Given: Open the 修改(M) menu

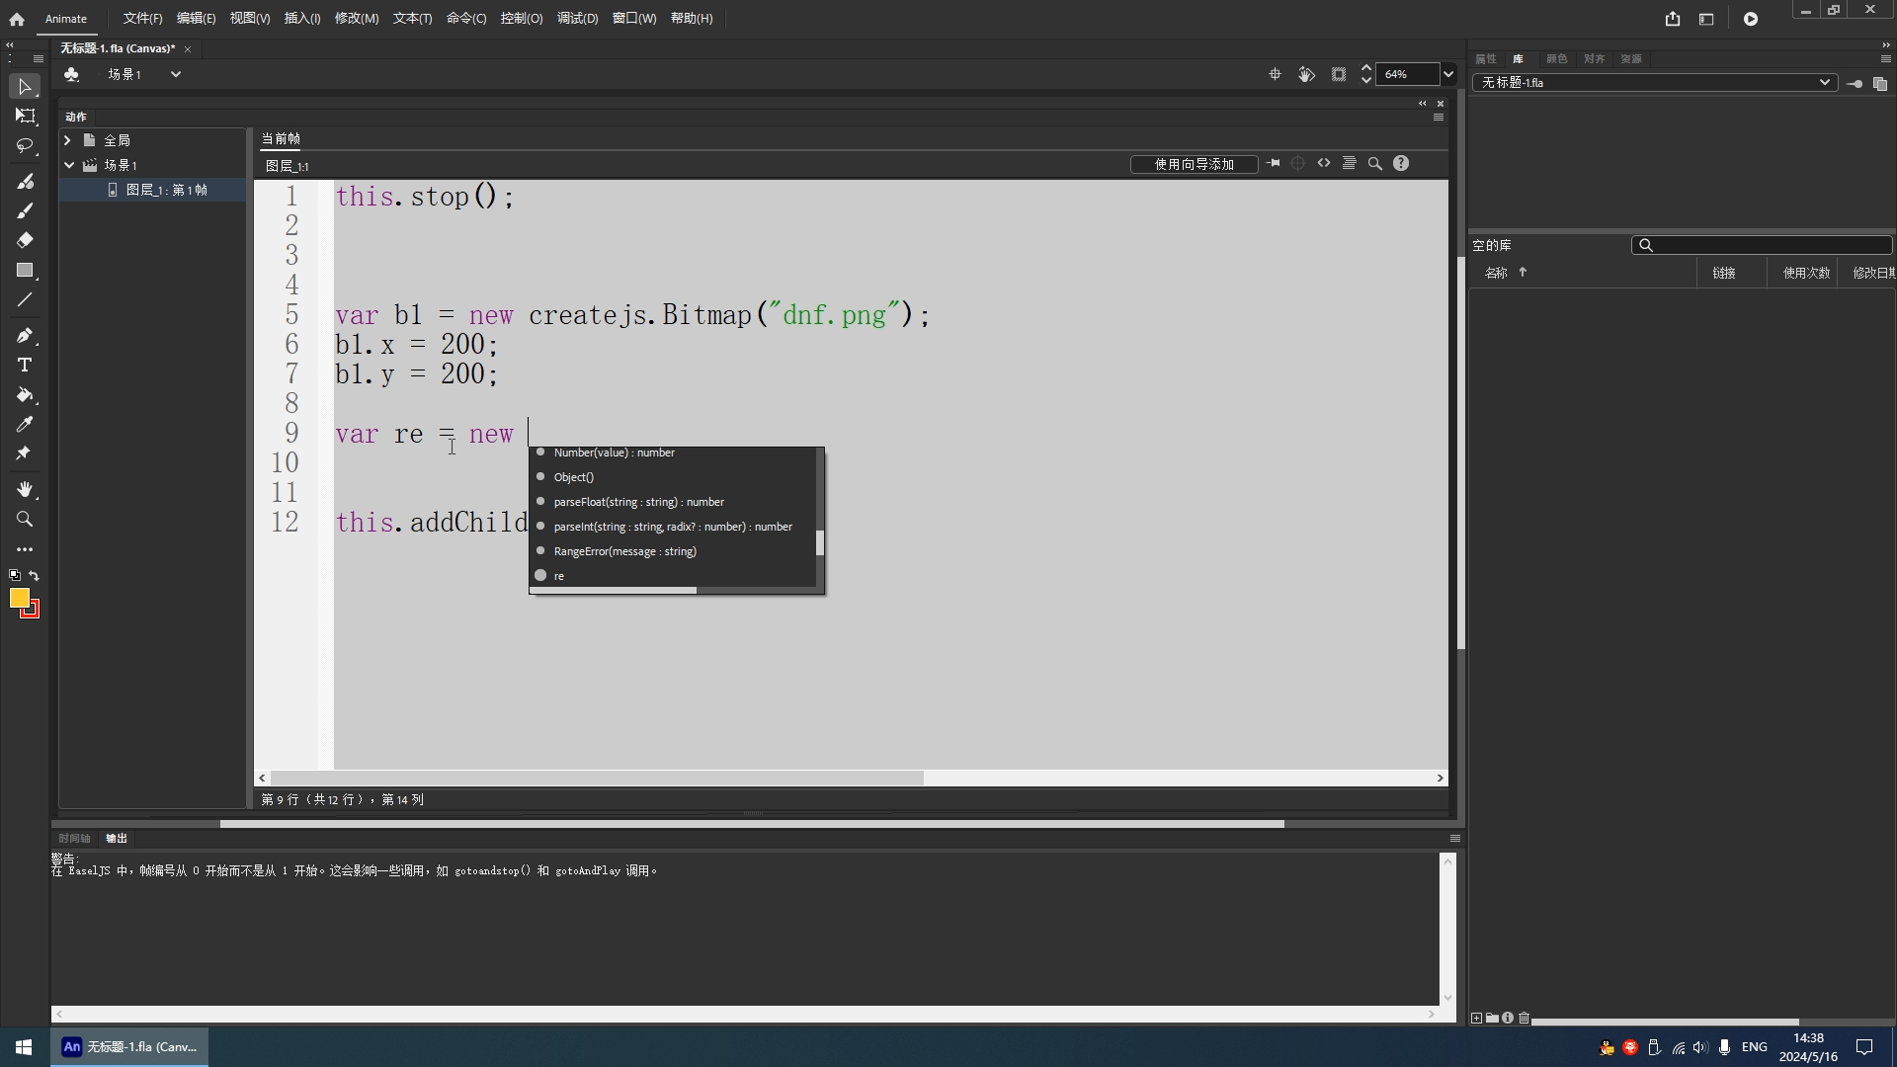Looking at the screenshot, I should tap(356, 19).
